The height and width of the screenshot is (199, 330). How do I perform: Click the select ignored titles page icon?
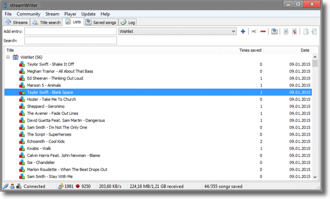coord(294,32)
